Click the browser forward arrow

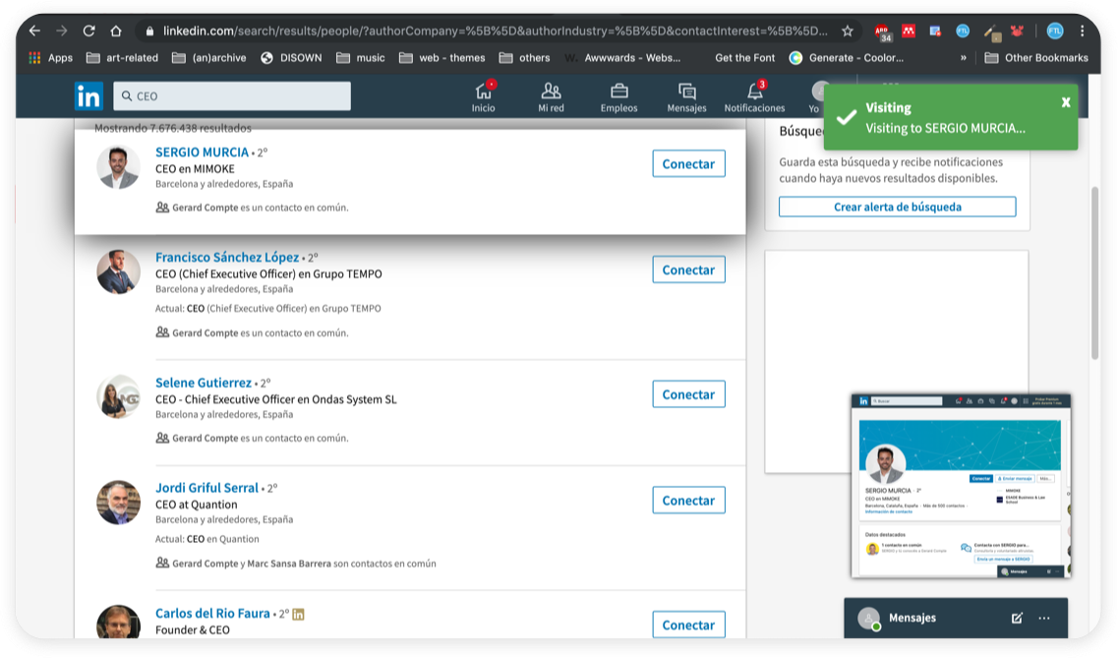[62, 30]
